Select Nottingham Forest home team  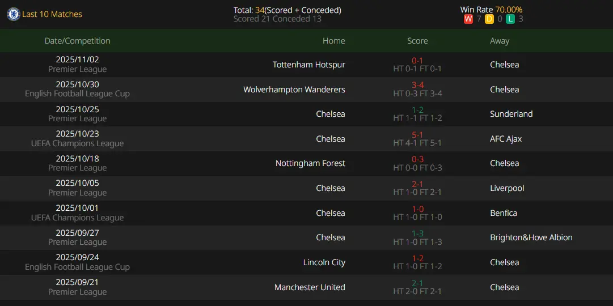pyautogui.click(x=310, y=163)
